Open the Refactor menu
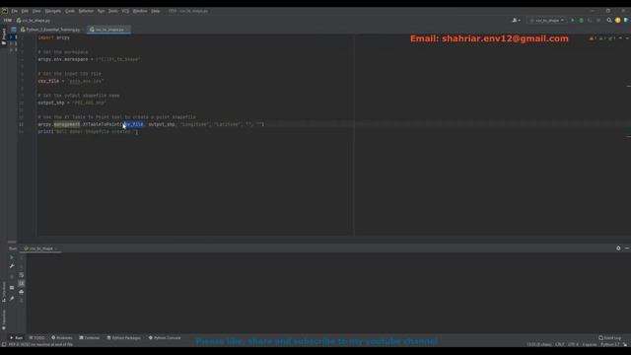This screenshot has height=355, width=631. 86,11
